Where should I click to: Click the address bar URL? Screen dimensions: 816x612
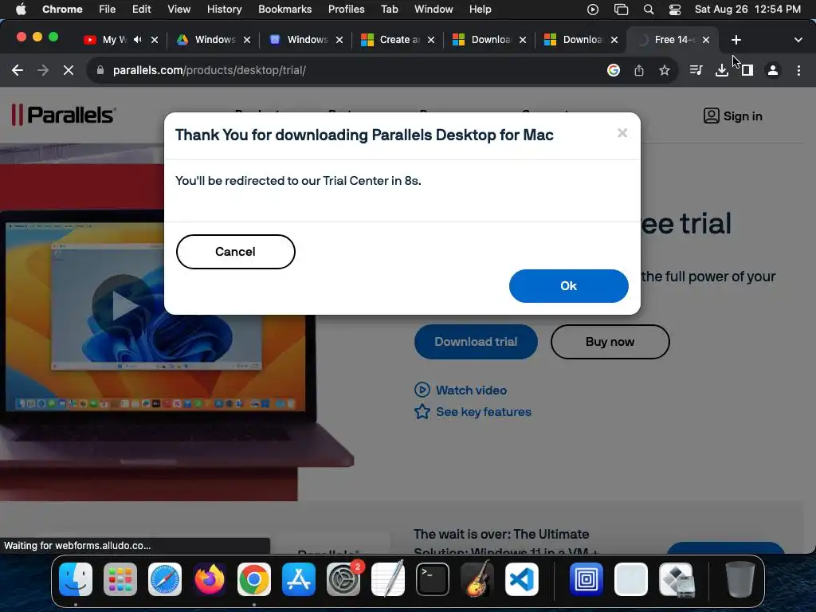pyautogui.click(x=210, y=70)
